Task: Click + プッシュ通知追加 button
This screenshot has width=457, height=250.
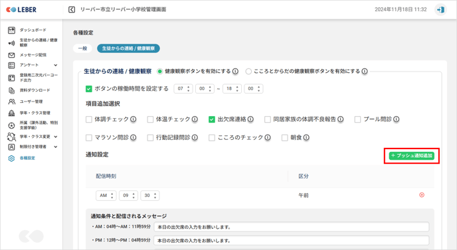Action: (x=412, y=156)
